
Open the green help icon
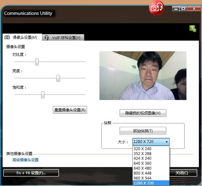pos(193,29)
